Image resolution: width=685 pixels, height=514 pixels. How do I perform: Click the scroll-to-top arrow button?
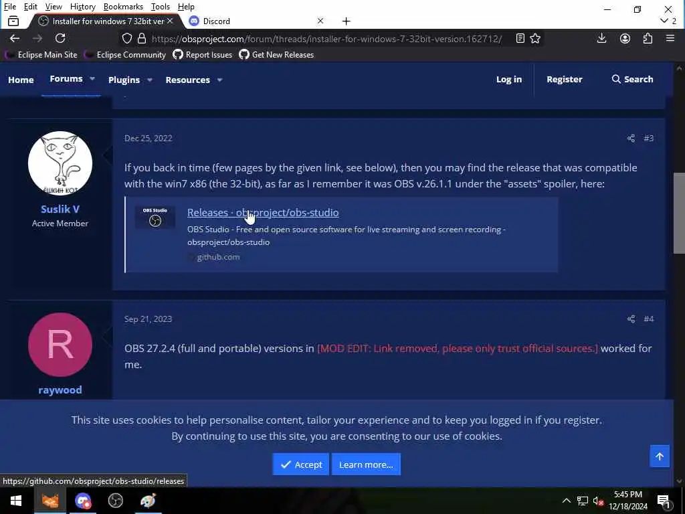tap(660, 456)
